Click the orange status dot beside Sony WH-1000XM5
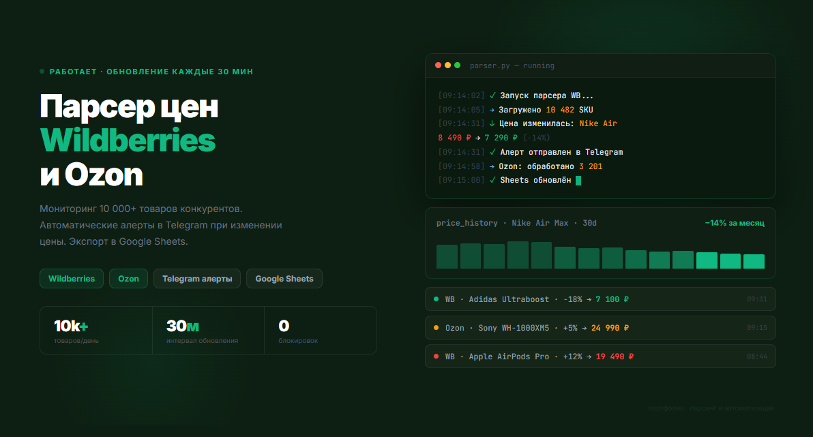Image resolution: width=813 pixels, height=437 pixels. [x=436, y=328]
